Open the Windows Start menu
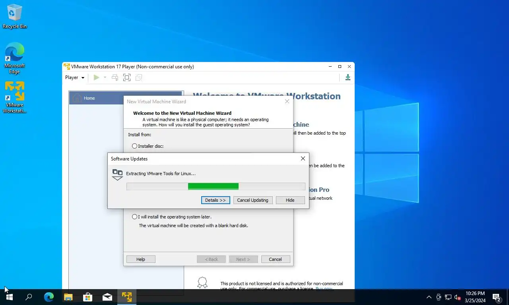Viewport: 509px width, 305px height. (10, 297)
